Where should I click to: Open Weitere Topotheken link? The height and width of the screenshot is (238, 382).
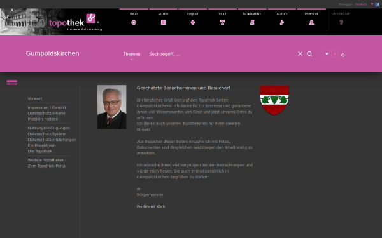pyautogui.click(x=46, y=160)
